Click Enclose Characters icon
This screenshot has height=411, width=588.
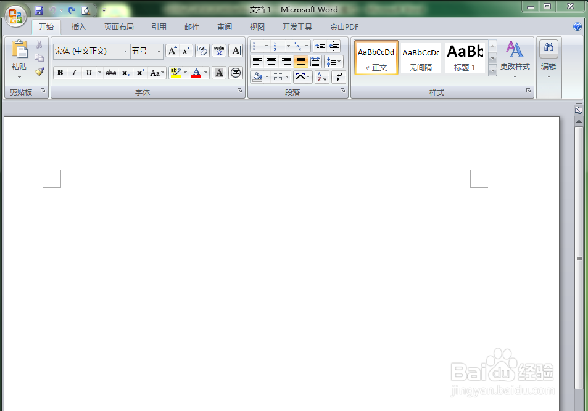pos(236,73)
